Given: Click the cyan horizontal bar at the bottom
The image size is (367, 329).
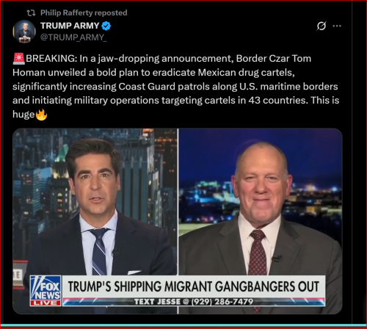Looking at the screenshot, I should point(183,326).
